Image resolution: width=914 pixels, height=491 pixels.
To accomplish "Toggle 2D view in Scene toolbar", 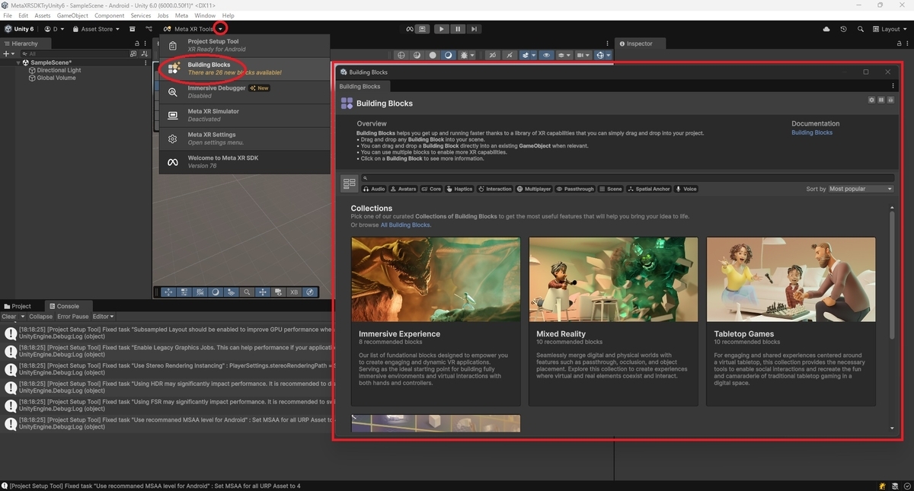I will tap(493, 55).
